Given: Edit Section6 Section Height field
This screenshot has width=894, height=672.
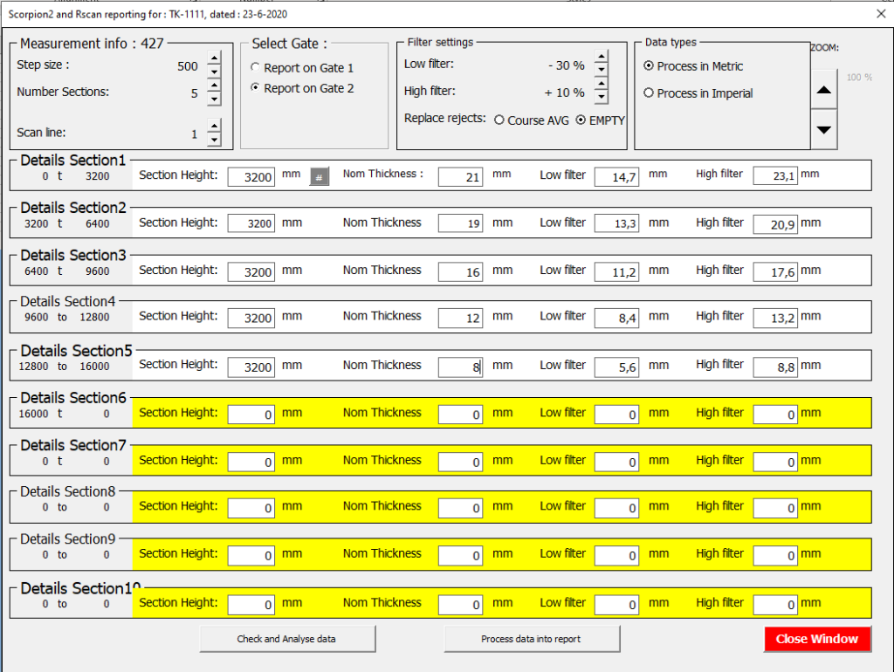Looking at the screenshot, I should [251, 415].
